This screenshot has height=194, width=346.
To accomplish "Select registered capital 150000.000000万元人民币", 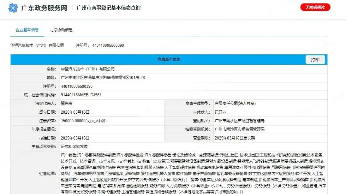I will point(84,121).
